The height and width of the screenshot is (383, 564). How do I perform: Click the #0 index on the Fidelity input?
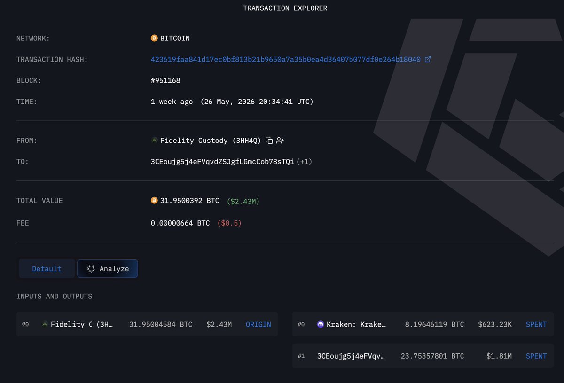25,324
